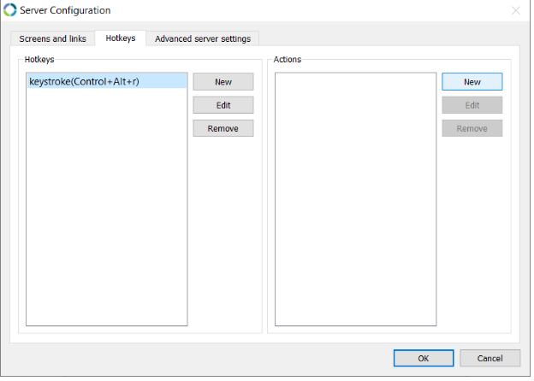This screenshot has height=381, width=534.
Task: Click the Actions group box label
Action: pyautogui.click(x=288, y=60)
